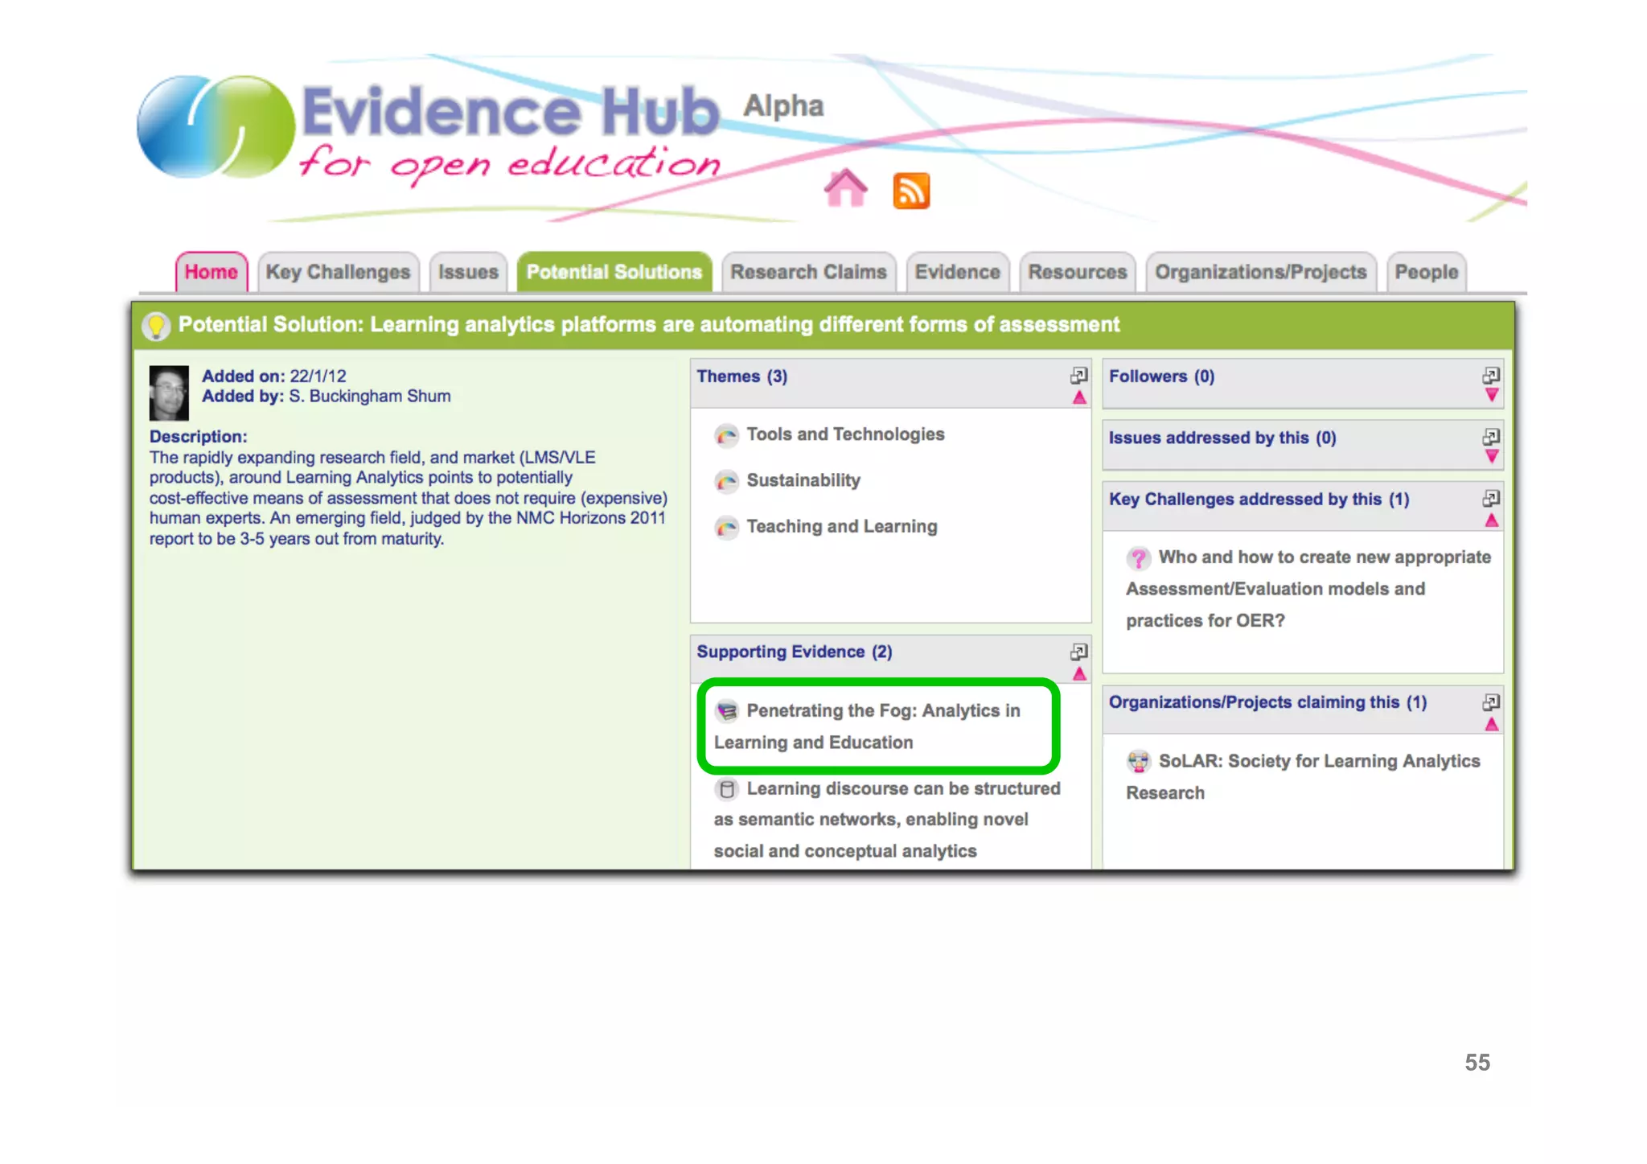Pop out the Supporting Evidence panel icon
The height and width of the screenshot is (1164, 1647).
(x=1079, y=651)
